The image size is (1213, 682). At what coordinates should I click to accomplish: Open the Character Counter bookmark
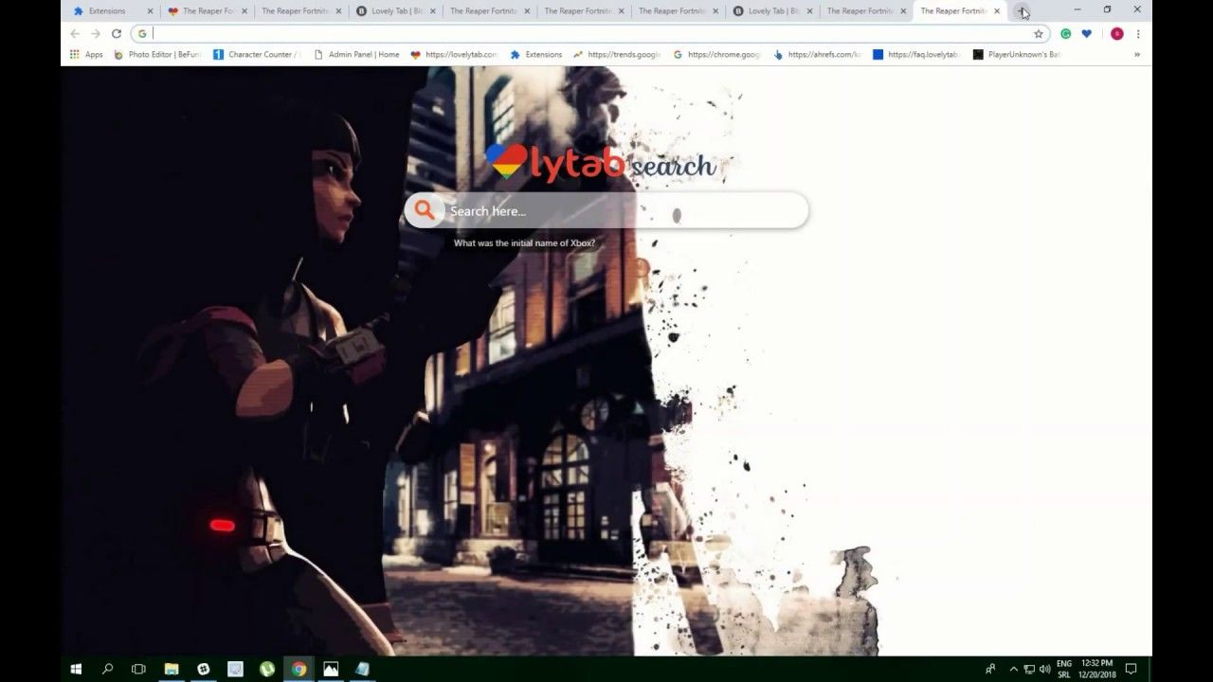pos(256,55)
